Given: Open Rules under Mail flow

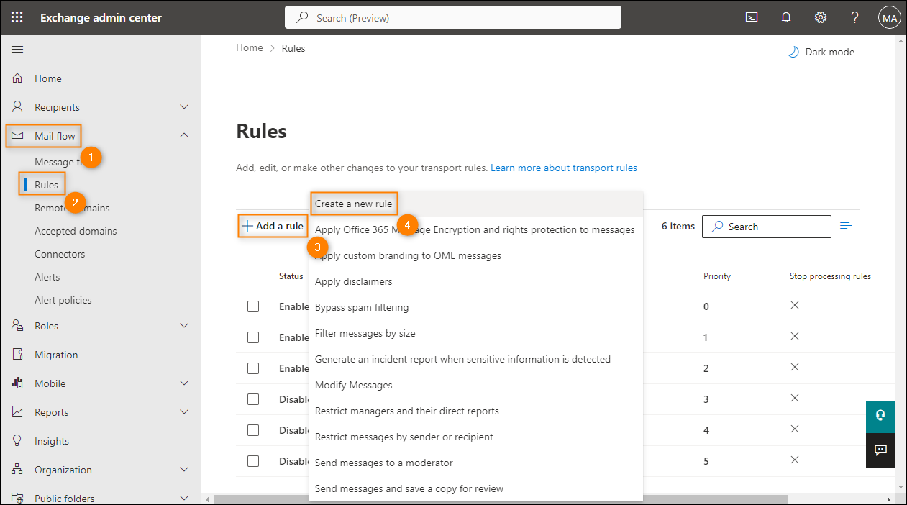Looking at the screenshot, I should [46, 185].
